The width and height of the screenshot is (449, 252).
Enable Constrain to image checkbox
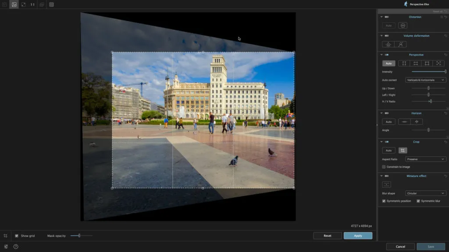tap(384, 167)
